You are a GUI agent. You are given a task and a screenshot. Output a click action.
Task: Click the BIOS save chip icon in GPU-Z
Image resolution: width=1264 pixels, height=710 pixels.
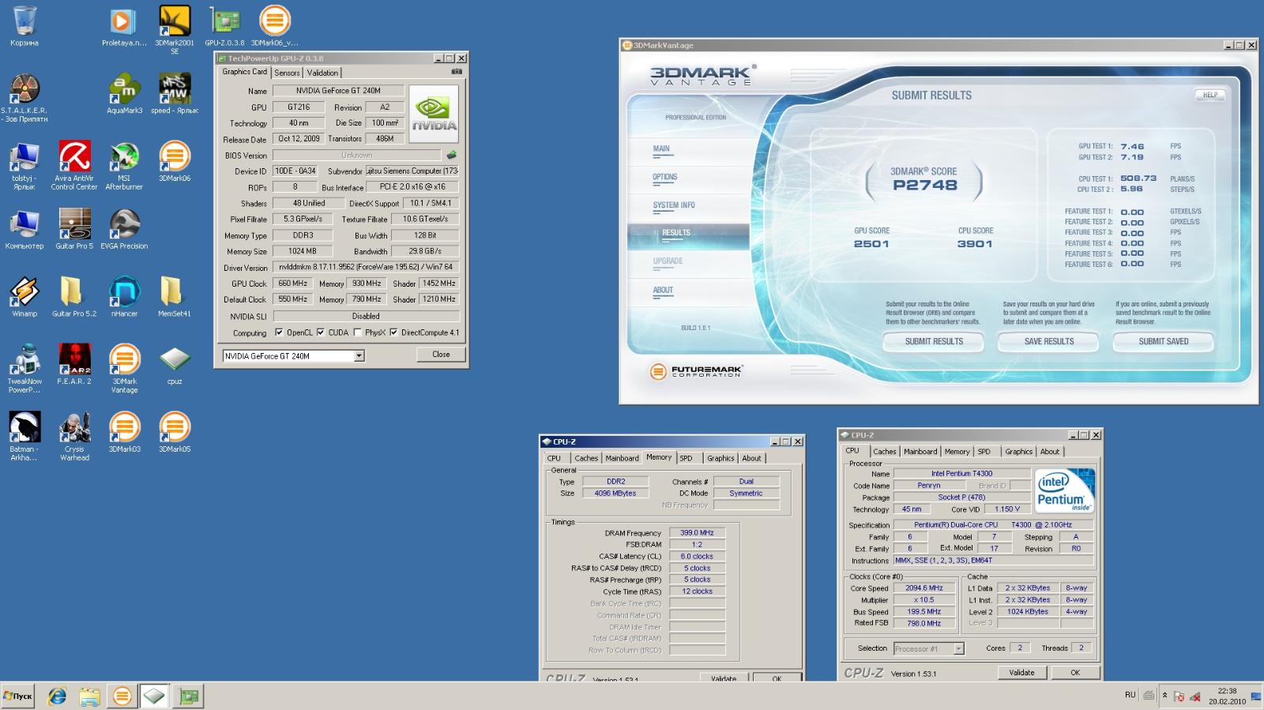pos(452,155)
